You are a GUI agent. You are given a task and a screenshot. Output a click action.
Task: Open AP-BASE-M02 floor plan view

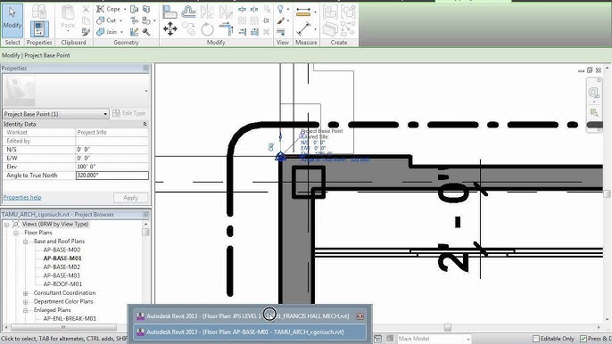(x=62, y=266)
